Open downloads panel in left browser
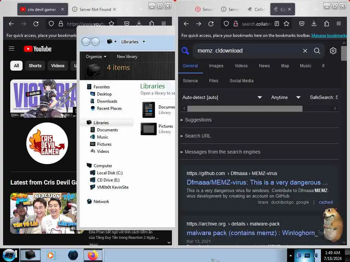Screen dimensions: 350x262 click(x=139, y=24)
